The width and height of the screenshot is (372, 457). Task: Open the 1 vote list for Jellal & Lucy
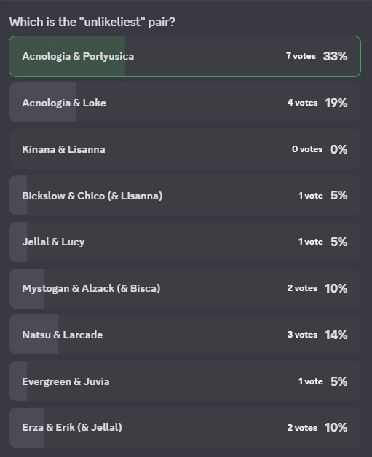click(x=311, y=242)
